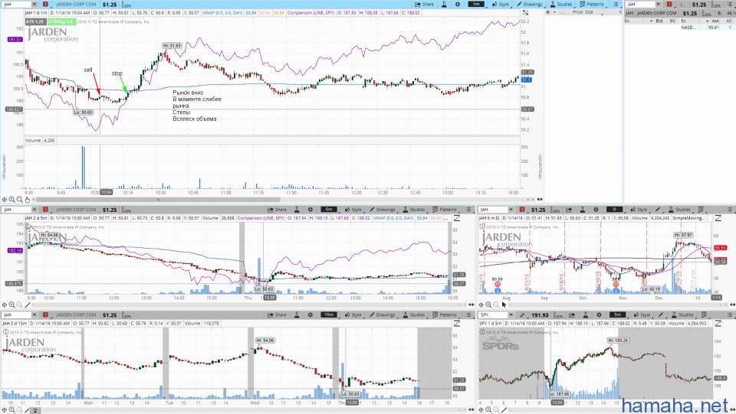Open the 5m timeframe selector on JAH chart
The width and height of the screenshot is (736, 414).
pyautogui.click(x=329, y=210)
